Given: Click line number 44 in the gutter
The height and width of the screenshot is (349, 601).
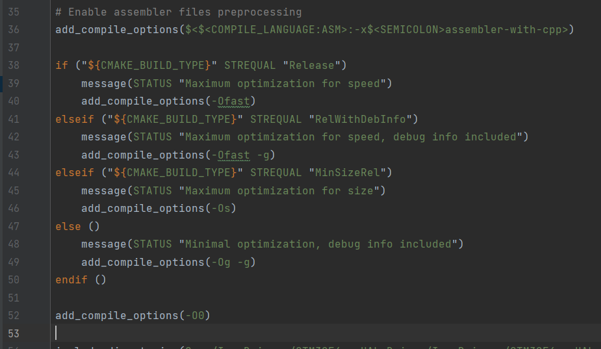Looking at the screenshot, I should click(14, 173).
